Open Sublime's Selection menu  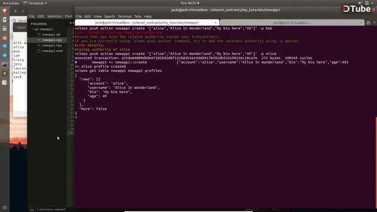(55, 16)
